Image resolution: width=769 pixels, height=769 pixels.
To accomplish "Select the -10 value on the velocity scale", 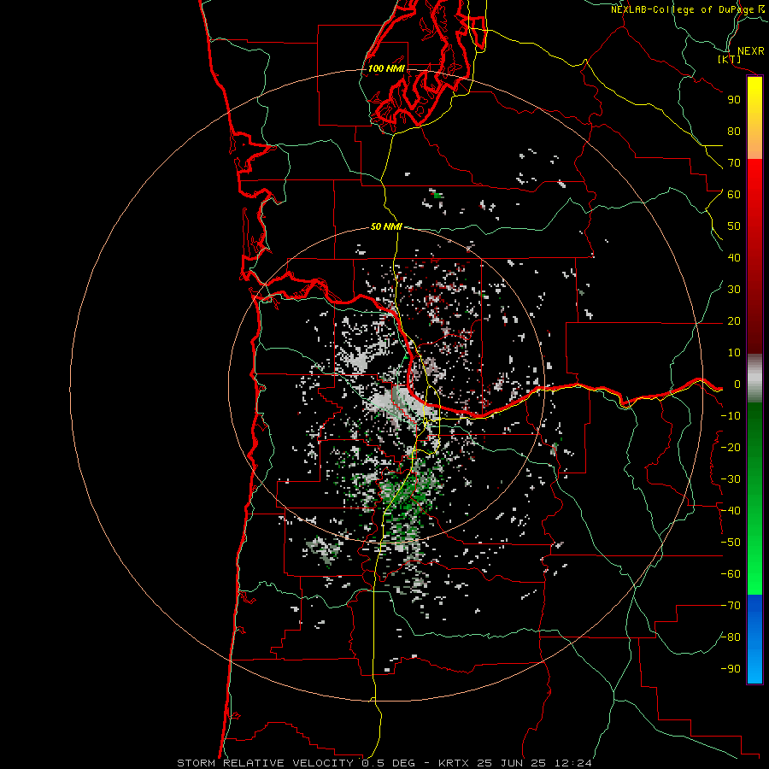I will [x=731, y=416].
